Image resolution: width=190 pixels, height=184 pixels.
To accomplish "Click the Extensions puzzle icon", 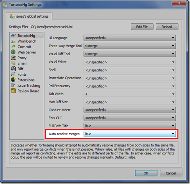I will pos(13,80).
